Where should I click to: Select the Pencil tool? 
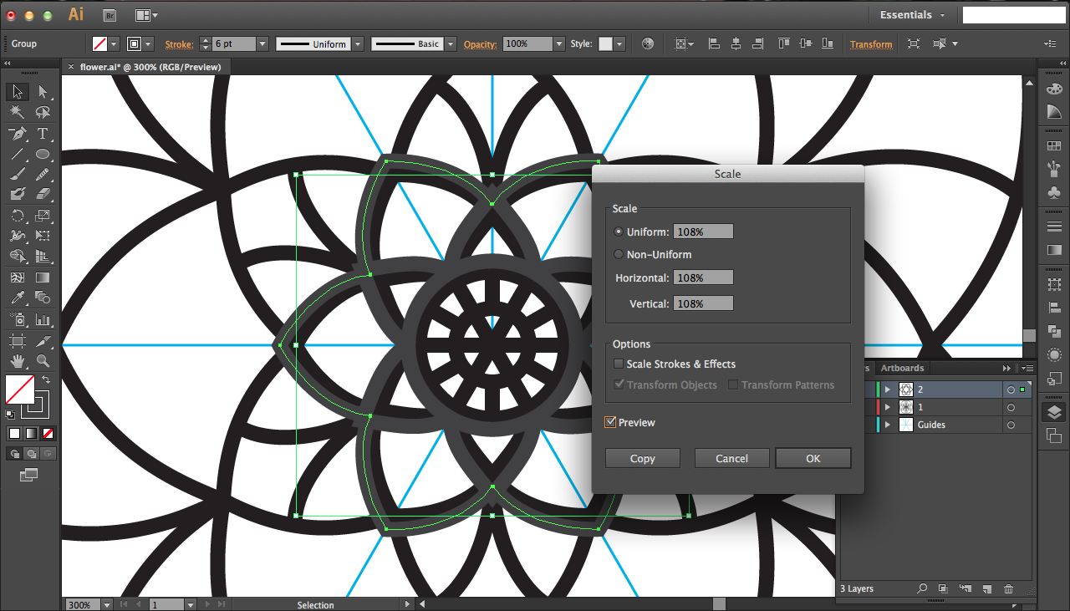point(43,174)
